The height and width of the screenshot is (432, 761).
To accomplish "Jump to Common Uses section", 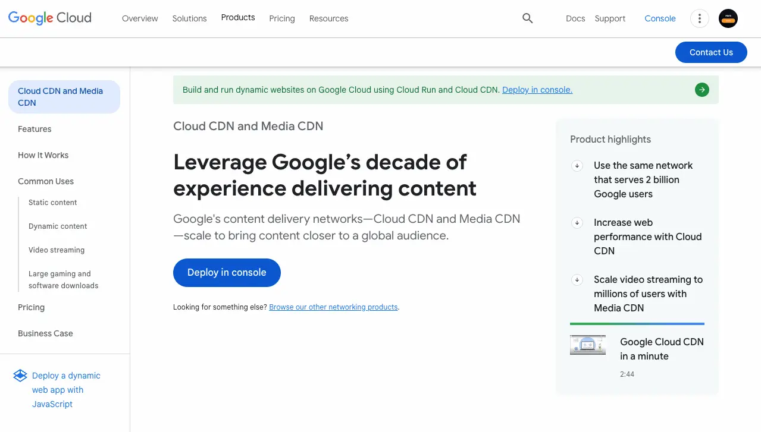I will click(46, 181).
